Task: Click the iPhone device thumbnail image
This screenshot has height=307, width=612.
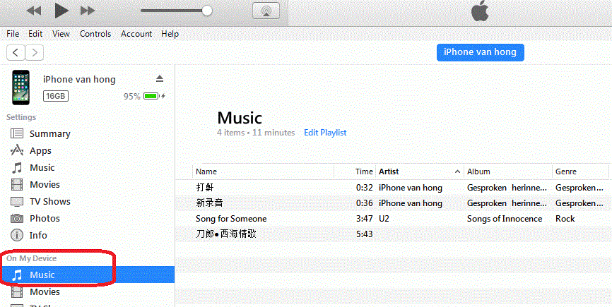Action: pos(20,88)
